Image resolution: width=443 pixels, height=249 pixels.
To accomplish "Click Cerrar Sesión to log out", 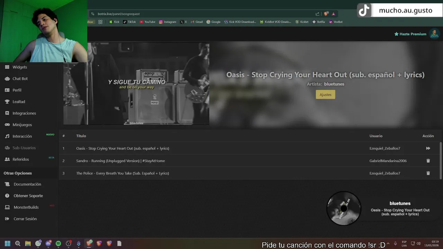I will tap(25, 219).
